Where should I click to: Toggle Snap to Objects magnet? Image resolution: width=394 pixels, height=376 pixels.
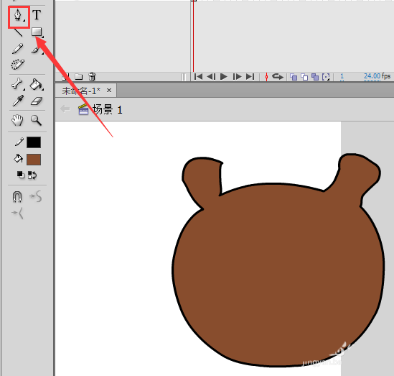pyautogui.click(x=17, y=196)
